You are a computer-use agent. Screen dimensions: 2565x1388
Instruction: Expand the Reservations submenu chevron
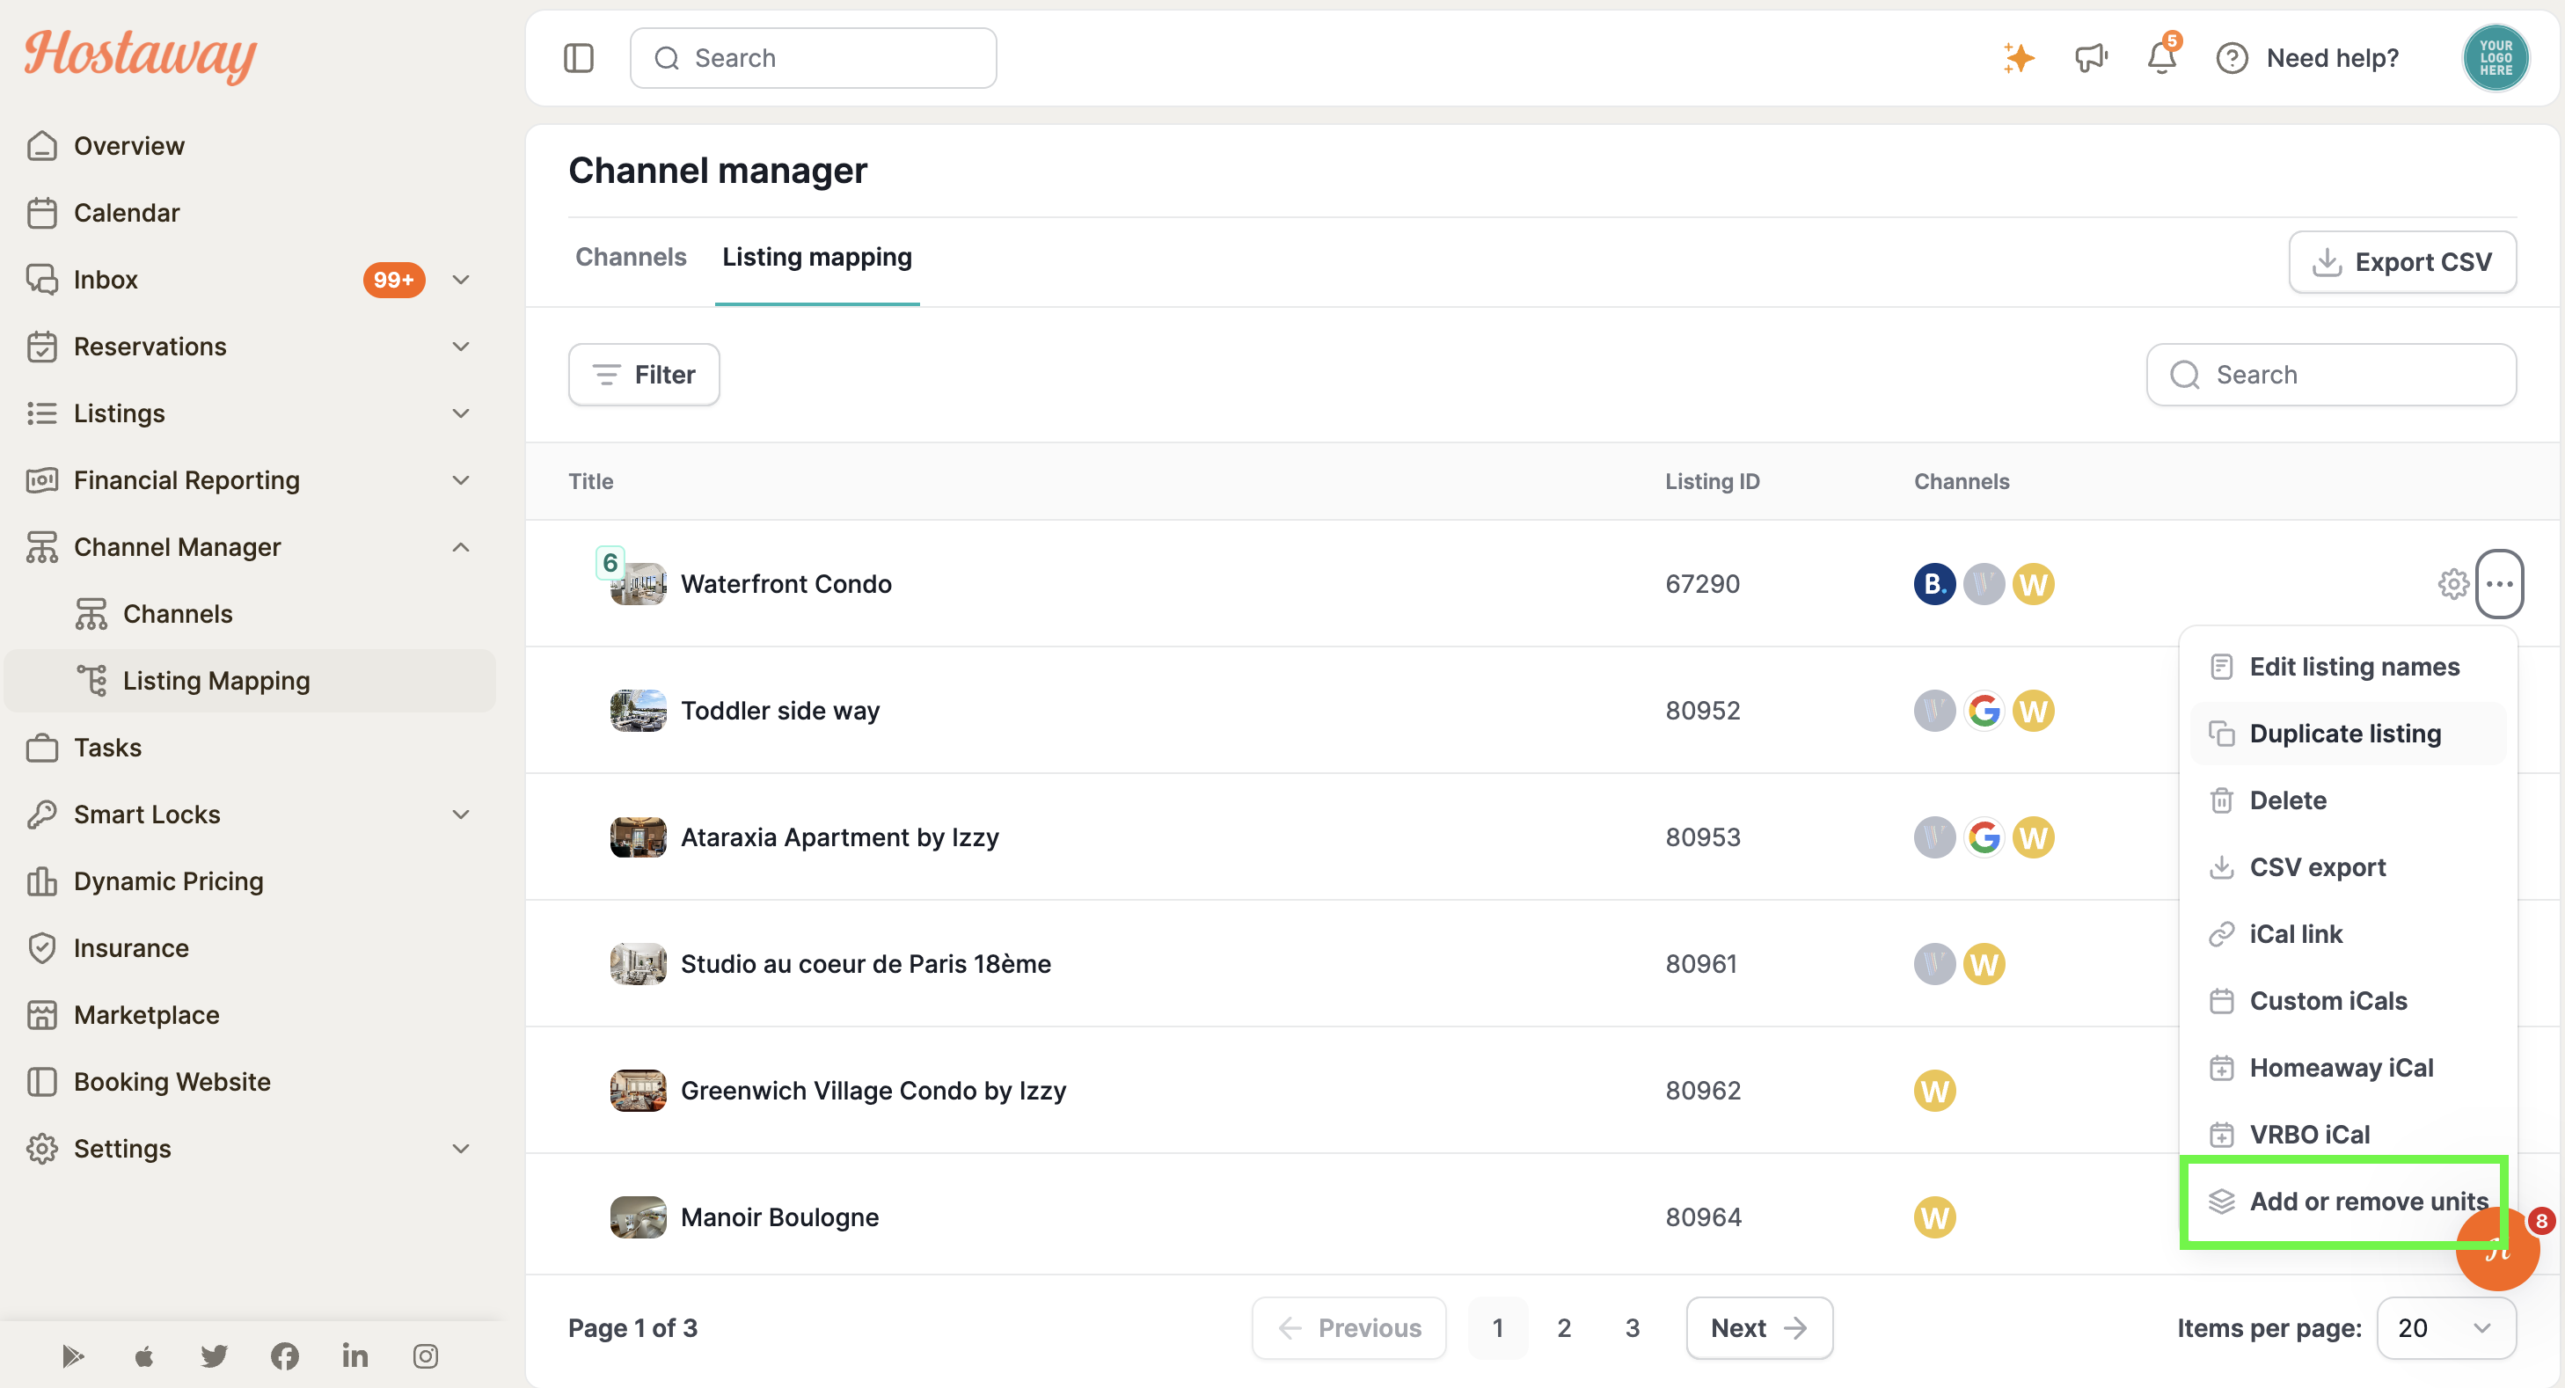pos(460,347)
